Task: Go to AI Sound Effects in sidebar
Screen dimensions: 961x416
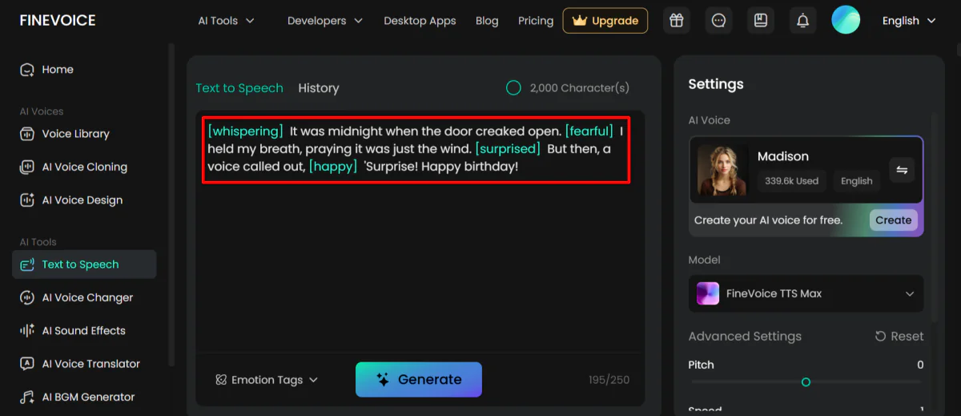Action: (83, 330)
